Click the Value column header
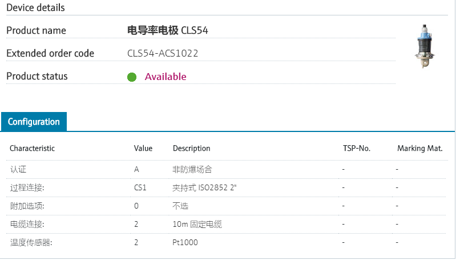This screenshot has width=456, height=260. [143, 148]
